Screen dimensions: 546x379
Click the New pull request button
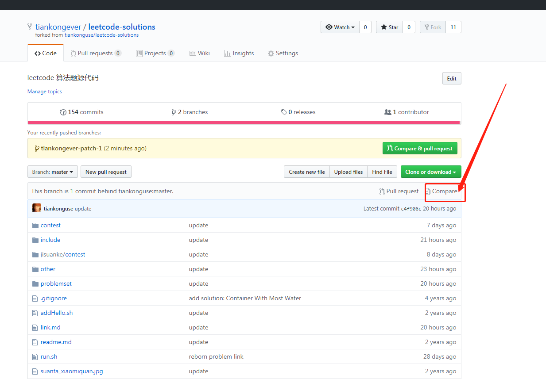(x=106, y=172)
